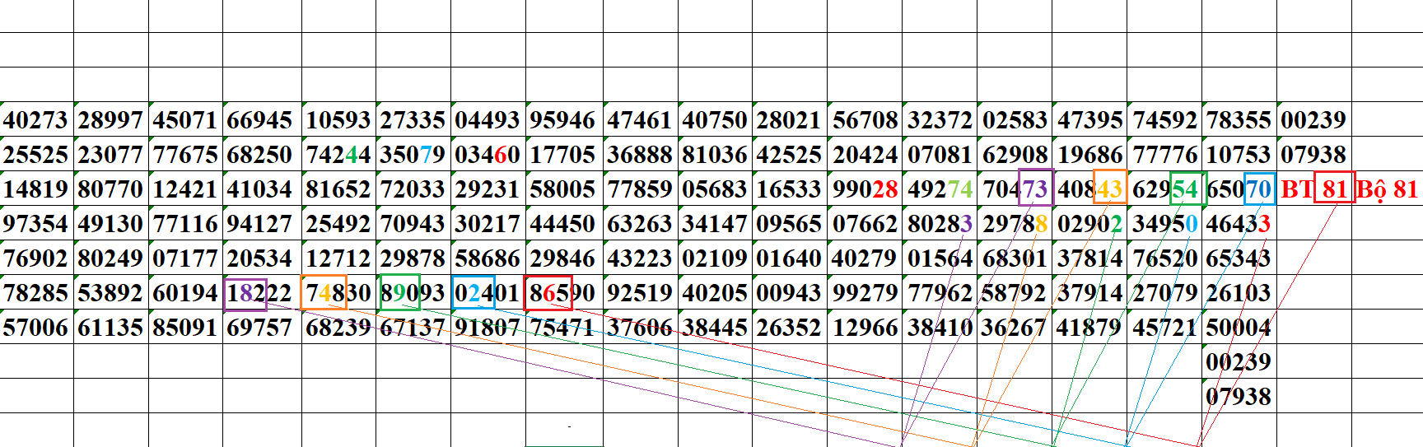Select the cell containing 57006

[36, 328]
